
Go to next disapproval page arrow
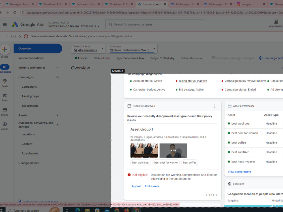pyautogui.click(x=216, y=195)
